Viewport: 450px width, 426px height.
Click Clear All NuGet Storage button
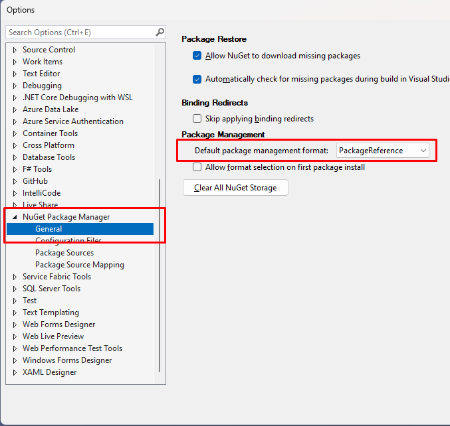[235, 188]
